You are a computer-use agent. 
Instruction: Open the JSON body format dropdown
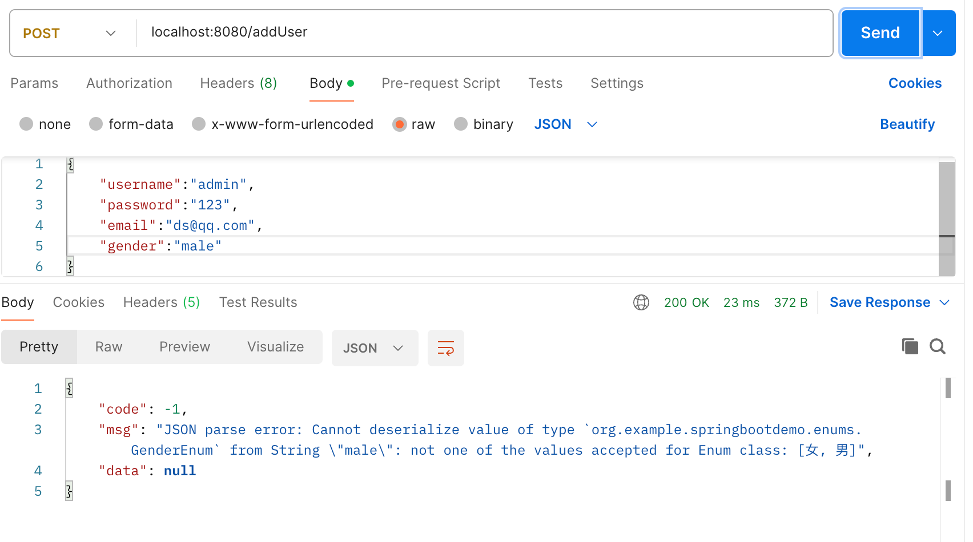point(565,124)
